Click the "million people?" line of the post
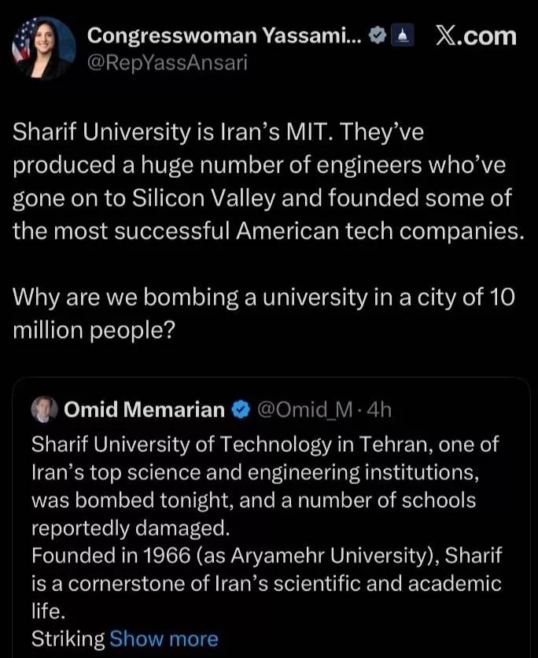The height and width of the screenshot is (658, 538). [x=94, y=331]
